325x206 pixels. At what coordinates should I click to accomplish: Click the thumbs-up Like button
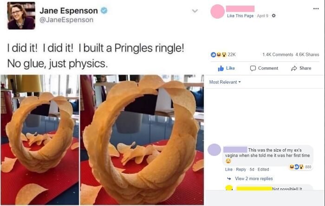(227, 68)
